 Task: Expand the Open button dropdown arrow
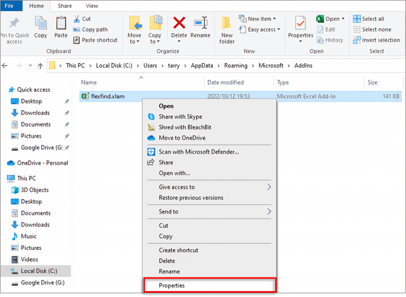pyautogui.click(x=343, y=19)
